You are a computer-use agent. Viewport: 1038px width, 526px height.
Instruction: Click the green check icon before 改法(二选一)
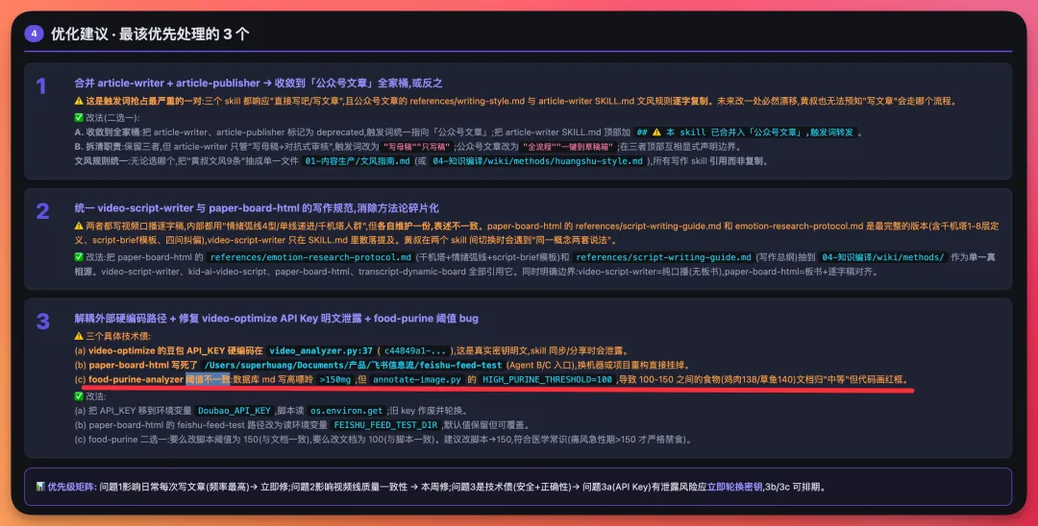click(79, 118)
